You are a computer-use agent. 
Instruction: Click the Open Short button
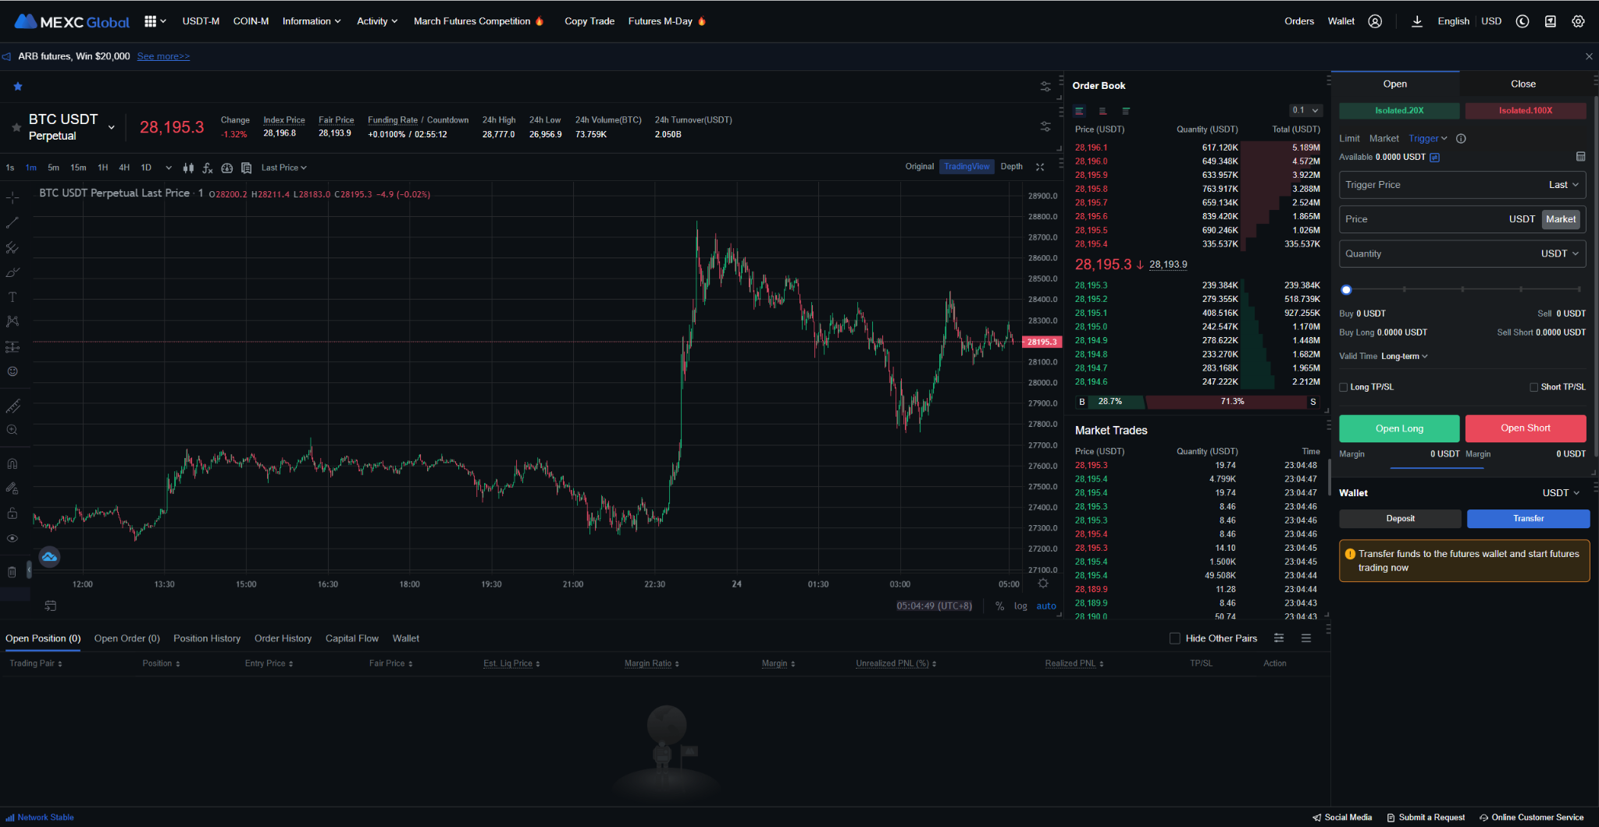1526,428
